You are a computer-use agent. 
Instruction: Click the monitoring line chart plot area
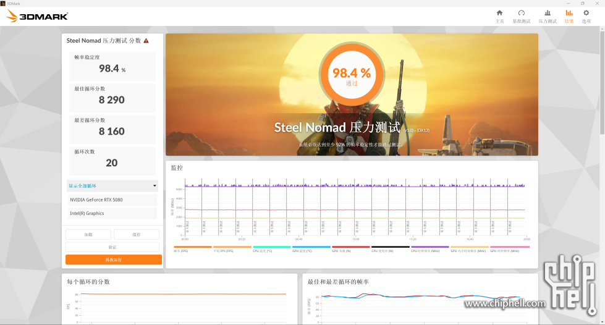[355, 207]
